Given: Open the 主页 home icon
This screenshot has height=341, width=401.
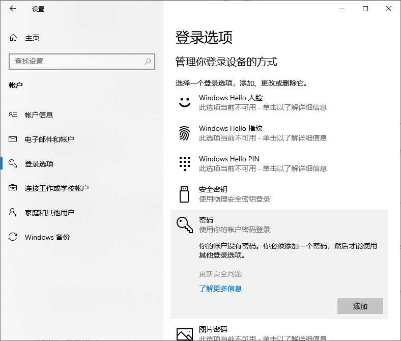Looking at the screenshot, I should click(x=13, y=38).
